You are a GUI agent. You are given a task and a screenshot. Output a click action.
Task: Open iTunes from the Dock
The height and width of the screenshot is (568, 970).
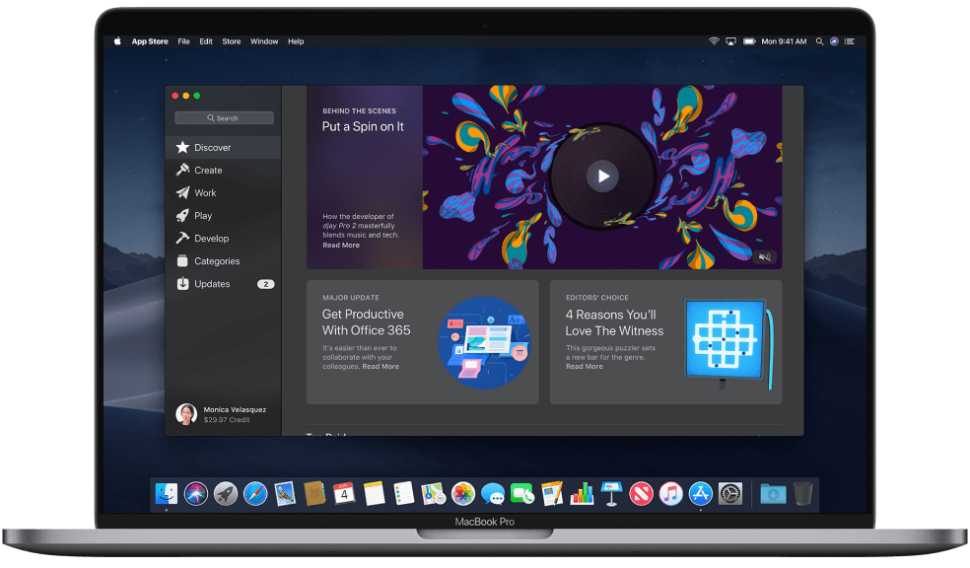(x=670, y=494)
